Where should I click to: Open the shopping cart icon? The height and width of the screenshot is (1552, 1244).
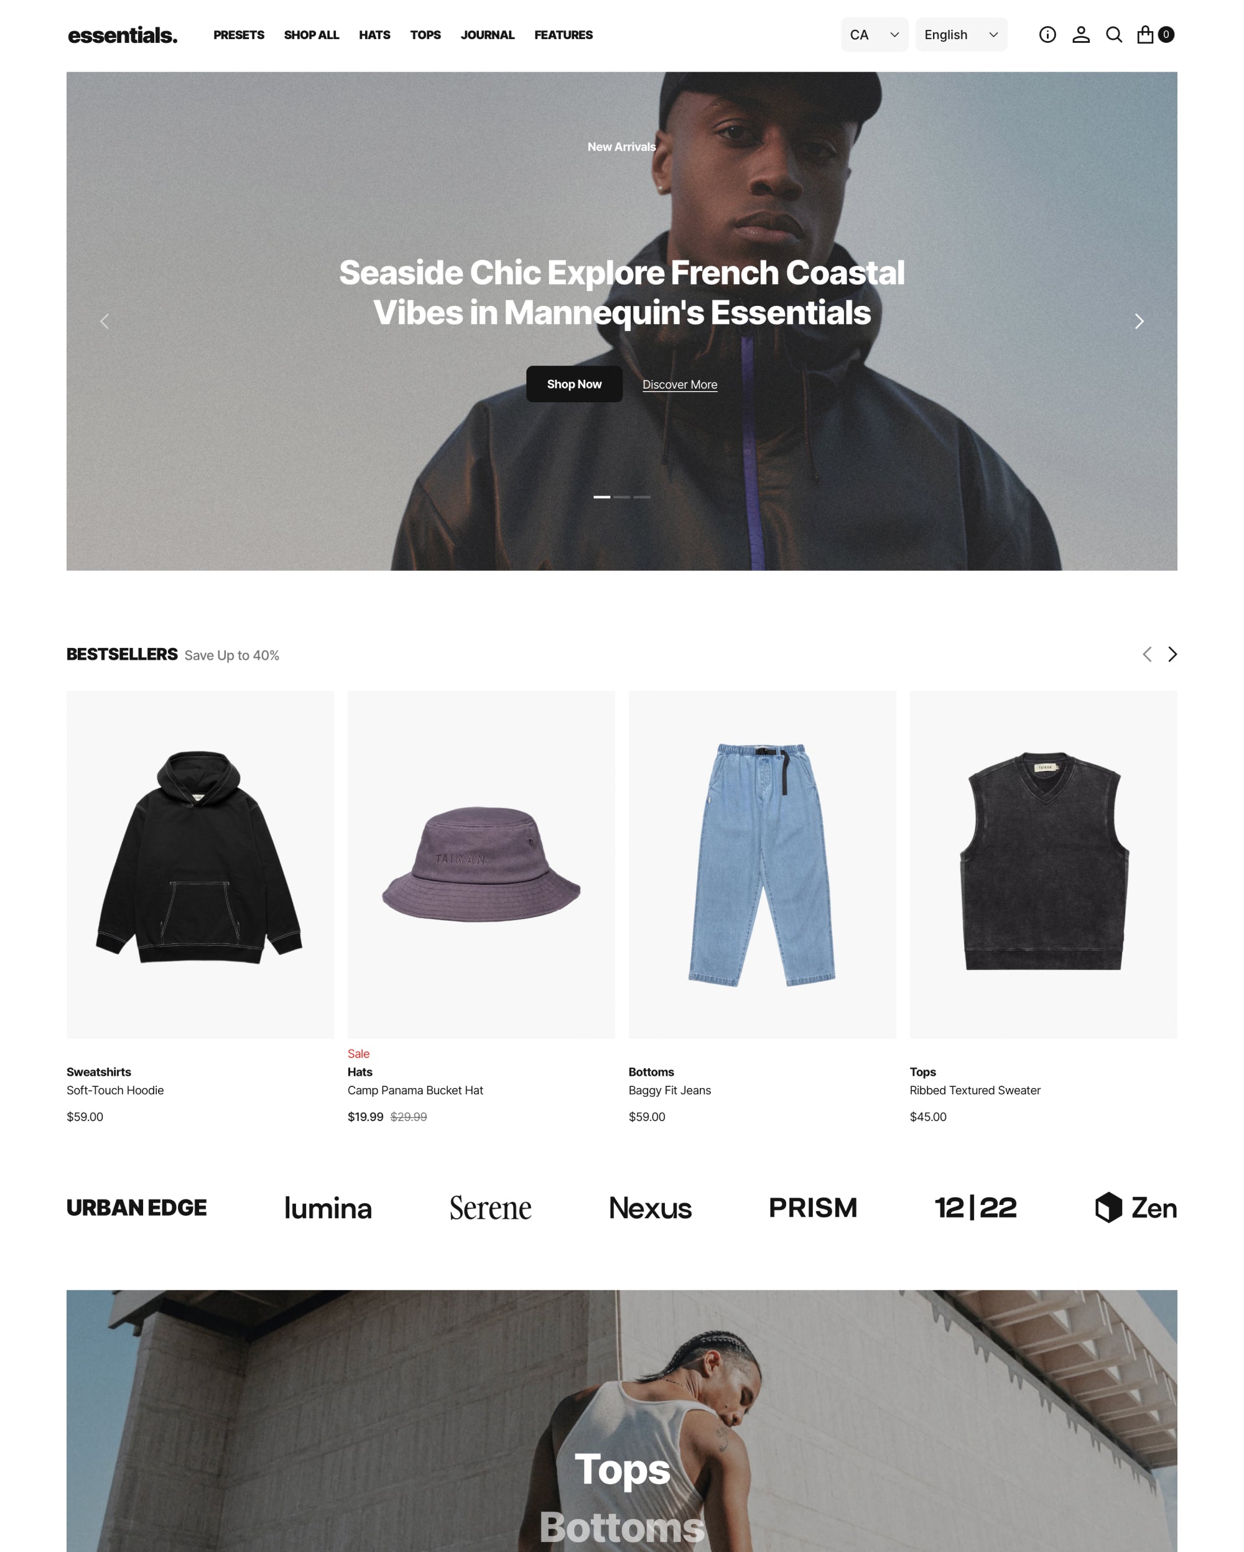1148,34
